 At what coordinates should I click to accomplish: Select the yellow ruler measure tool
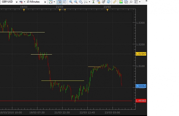(115, 2)
